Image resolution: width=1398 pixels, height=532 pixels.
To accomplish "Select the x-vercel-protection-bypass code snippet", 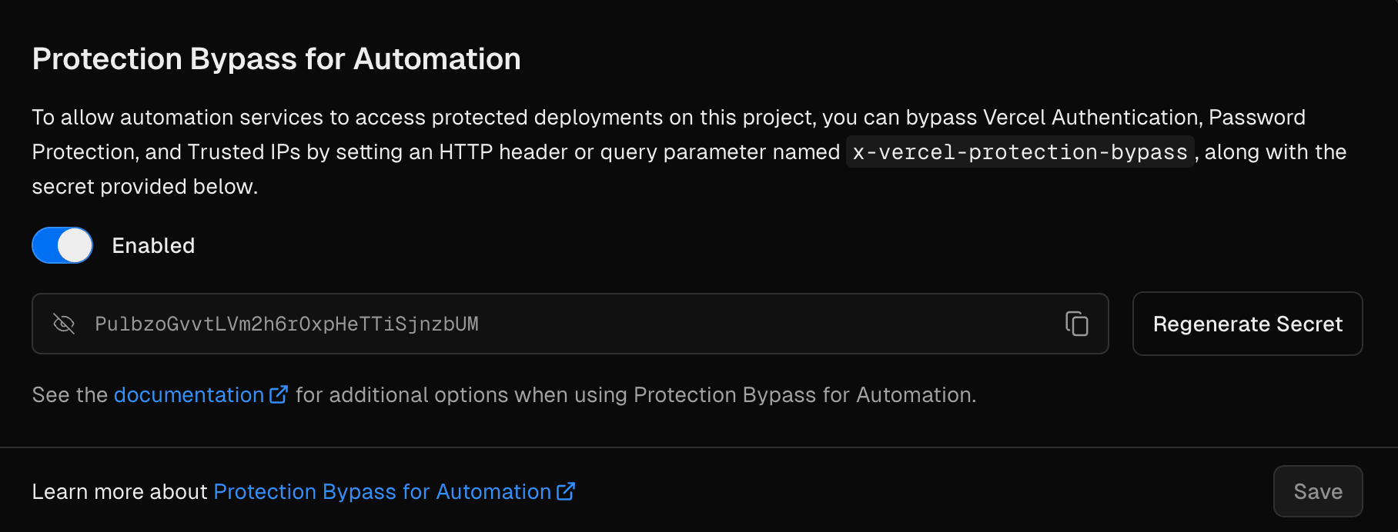I will coord(1018,151).
